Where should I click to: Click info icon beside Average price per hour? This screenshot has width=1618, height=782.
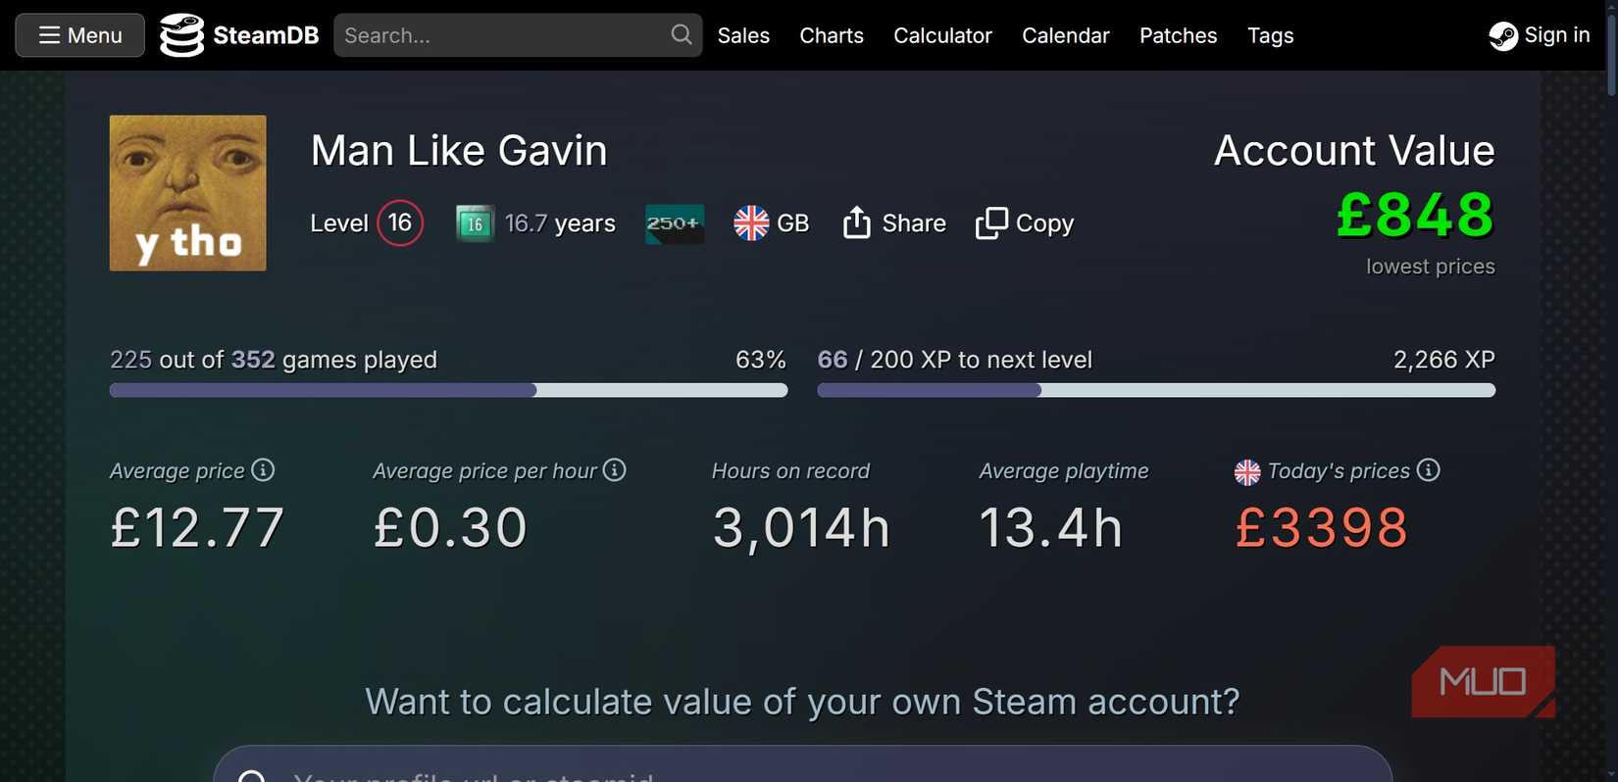615,470
